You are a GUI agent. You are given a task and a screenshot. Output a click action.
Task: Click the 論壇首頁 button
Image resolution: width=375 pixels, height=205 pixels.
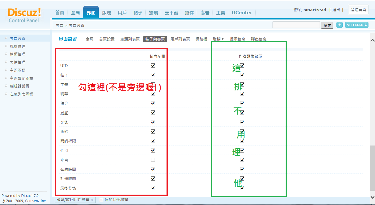click(x=359, y=10)
